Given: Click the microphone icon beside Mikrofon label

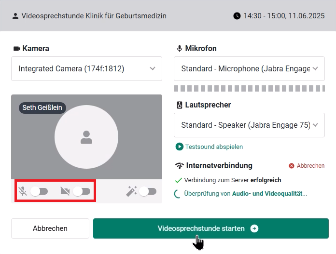Looking at the screenshot, I should [x=180, y=49].
